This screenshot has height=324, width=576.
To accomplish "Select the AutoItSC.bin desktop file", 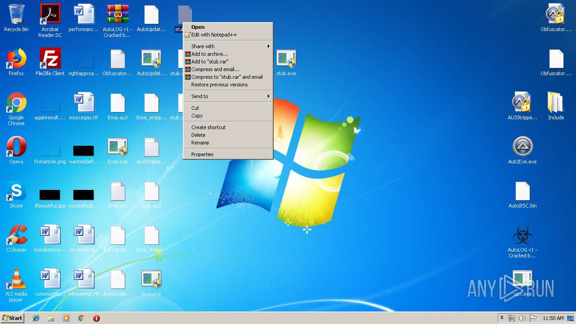I will pos(522,194).
